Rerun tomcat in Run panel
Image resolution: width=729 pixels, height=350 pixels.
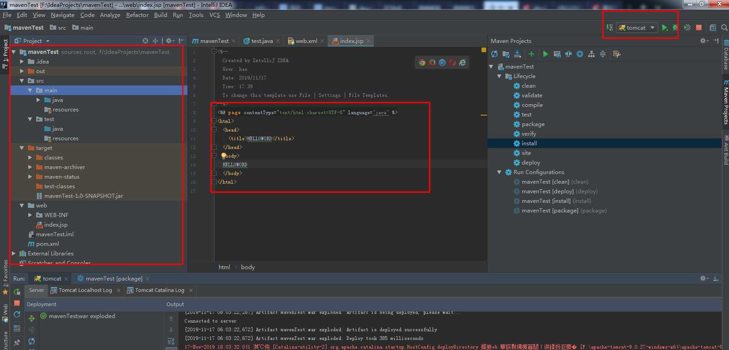pyautogui.click(x=17, y=292)
